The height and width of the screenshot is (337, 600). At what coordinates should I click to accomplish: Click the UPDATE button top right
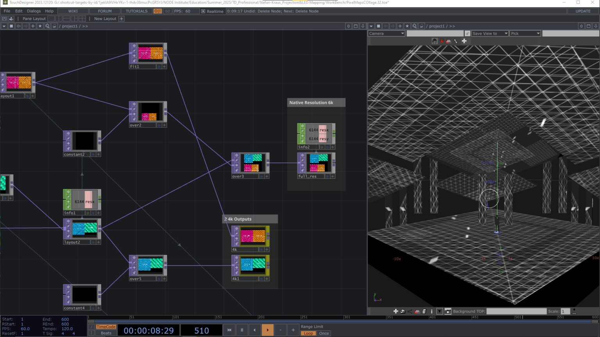(583, 11)
